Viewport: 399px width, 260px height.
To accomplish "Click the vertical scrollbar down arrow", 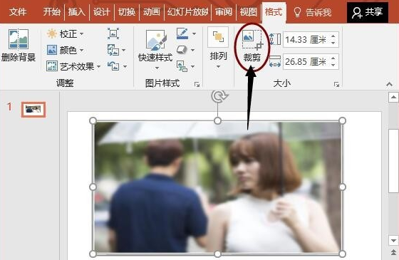I will click(393, 240).
